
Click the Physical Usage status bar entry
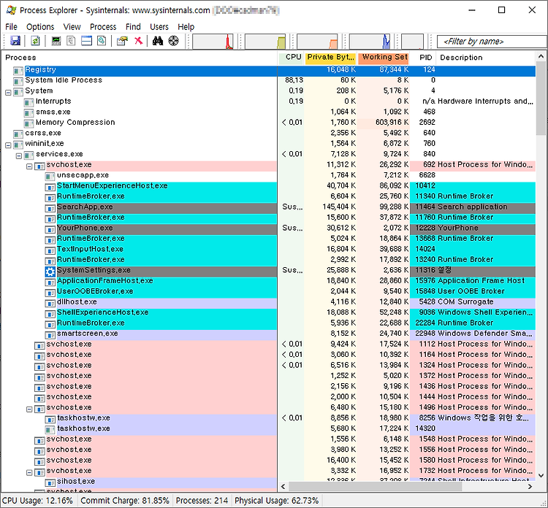(276, 500)
